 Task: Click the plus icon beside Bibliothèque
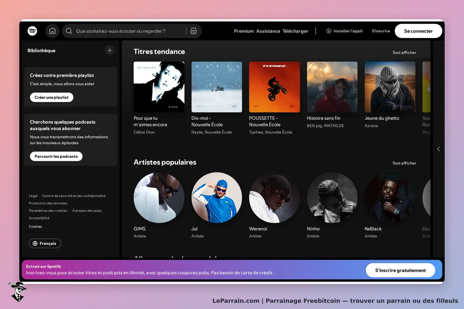[110, 51]
